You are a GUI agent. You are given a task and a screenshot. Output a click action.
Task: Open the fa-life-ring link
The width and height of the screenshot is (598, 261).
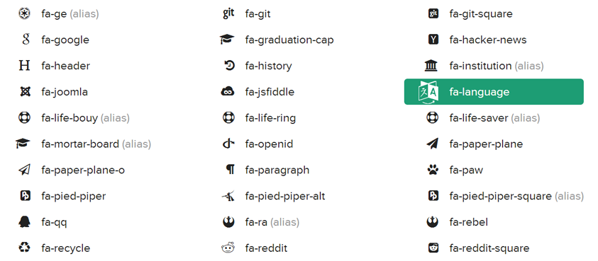pos(270,118)
